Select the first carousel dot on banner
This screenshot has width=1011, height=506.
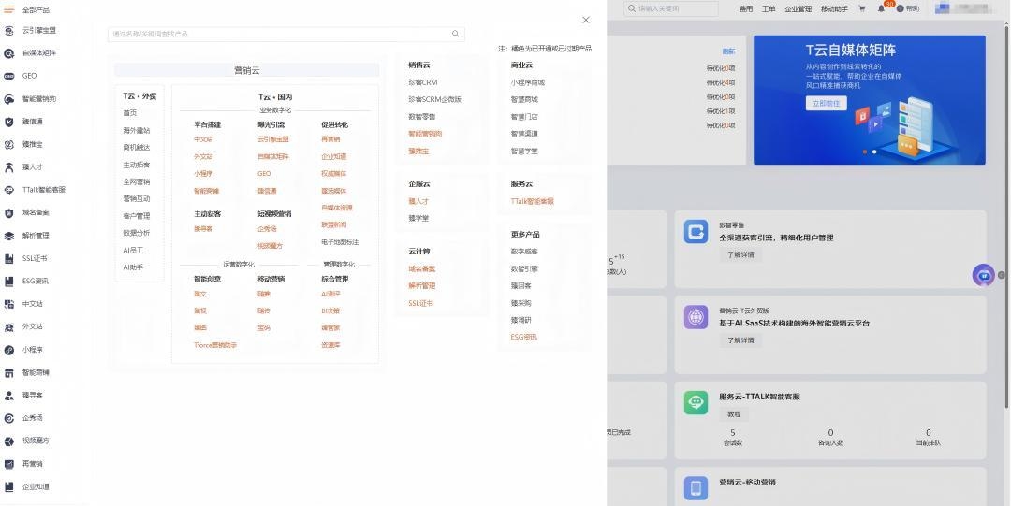coord(865,152)
